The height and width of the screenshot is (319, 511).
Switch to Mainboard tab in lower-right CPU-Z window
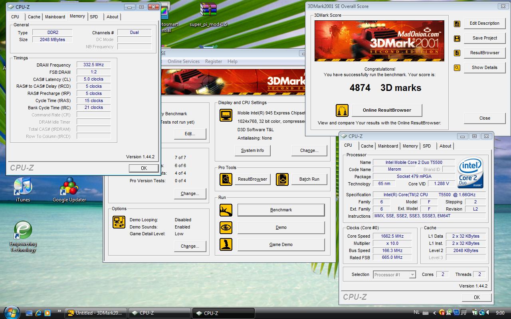[388, 146]
